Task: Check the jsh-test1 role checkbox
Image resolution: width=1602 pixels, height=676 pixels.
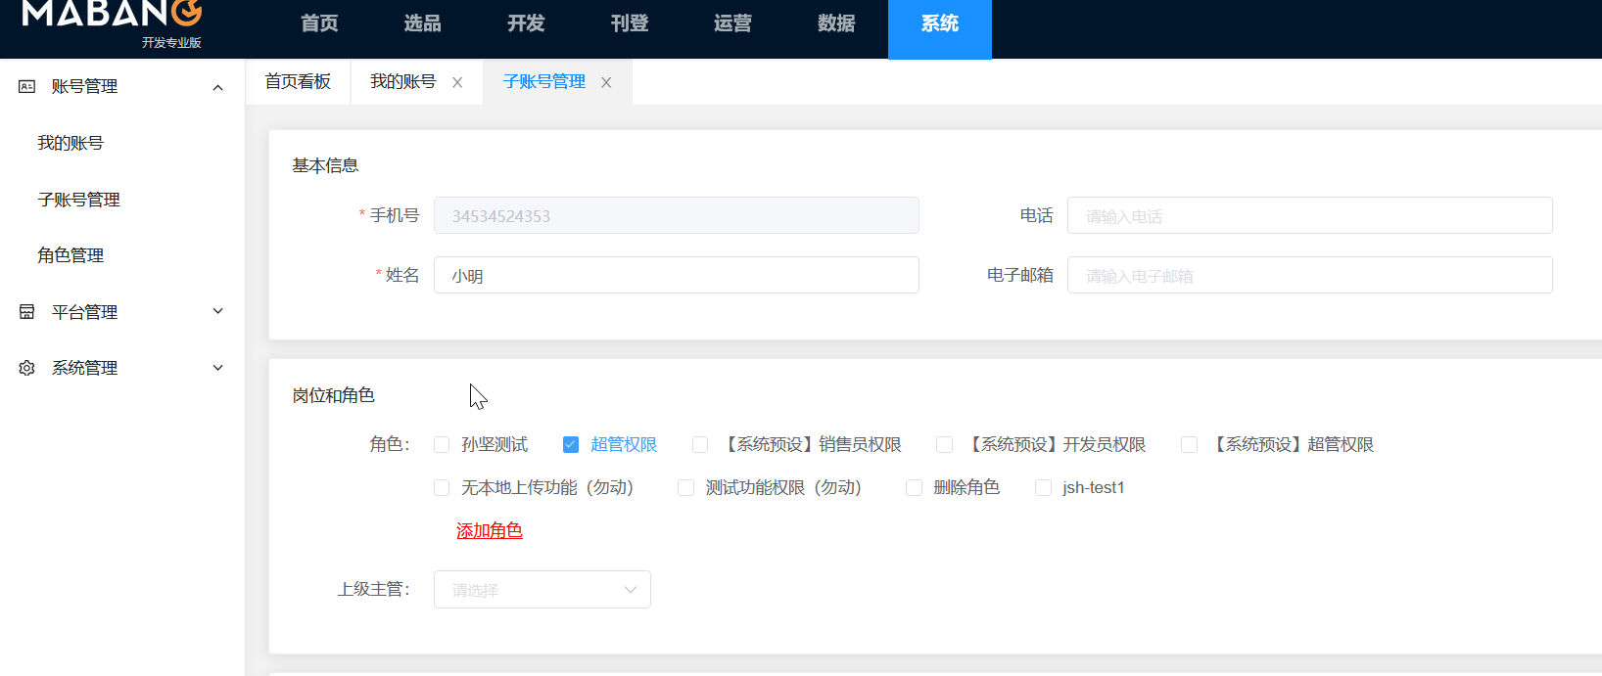Action: pyautogui.click(x=1044, y=488)
